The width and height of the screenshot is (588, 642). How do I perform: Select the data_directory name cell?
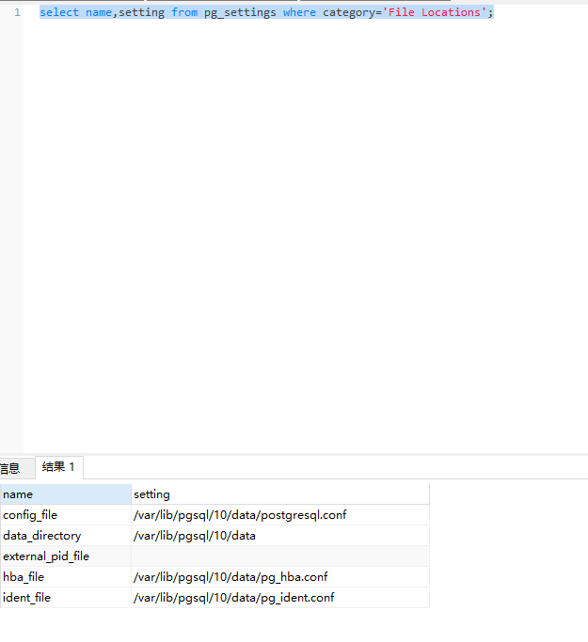(x=66, y=536)
